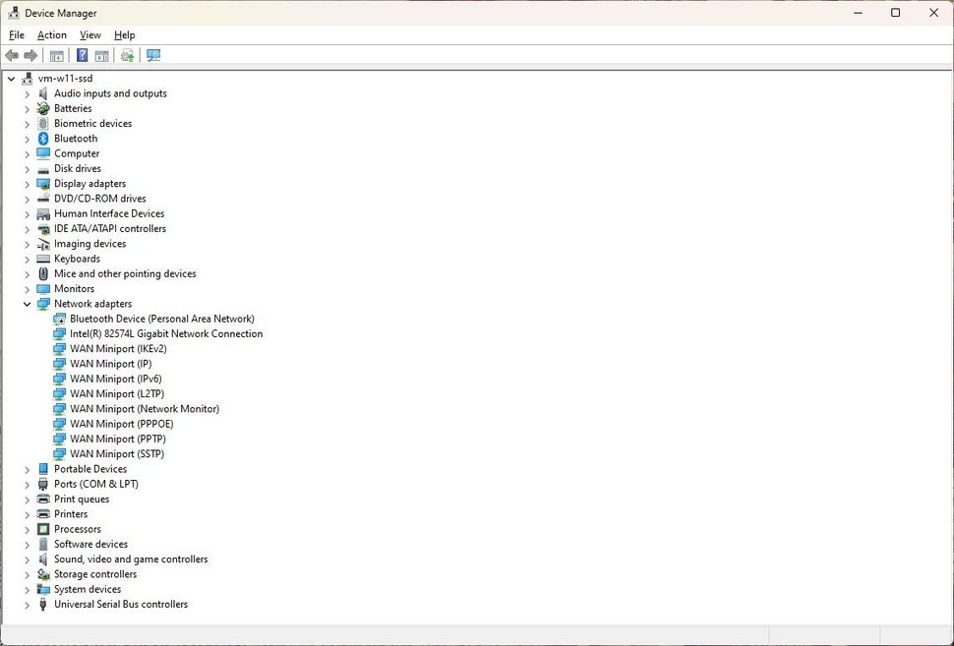Collapse the vm-w11-ssd root node
The width and height of the screenshot is (954, 646).
[12, 79]
